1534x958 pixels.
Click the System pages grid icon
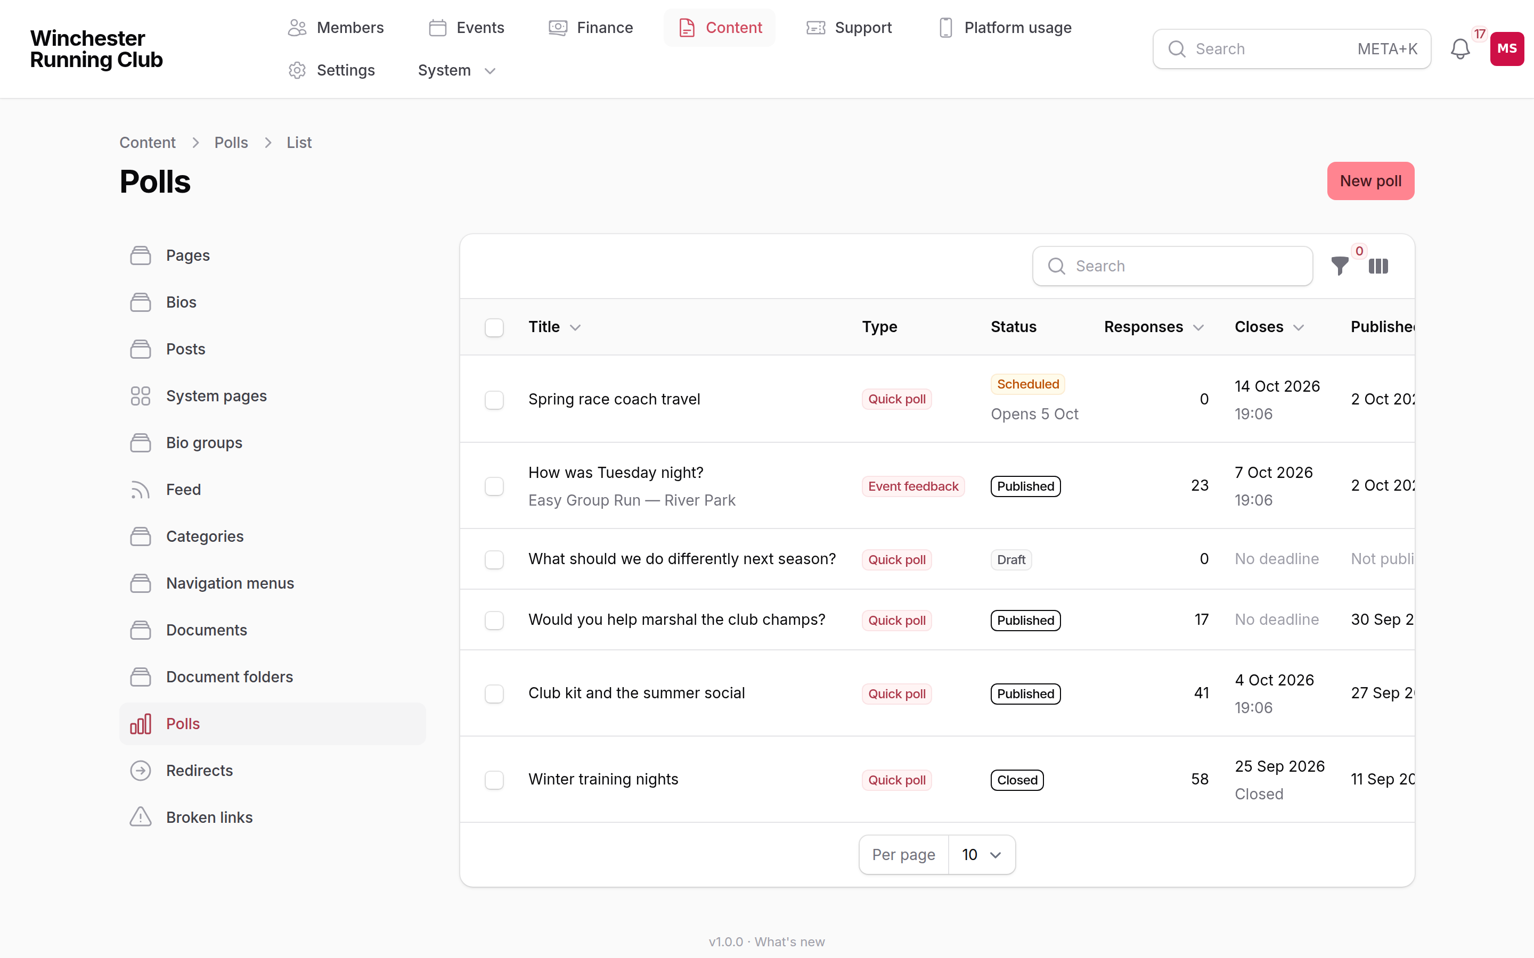[x=141, y=396]
